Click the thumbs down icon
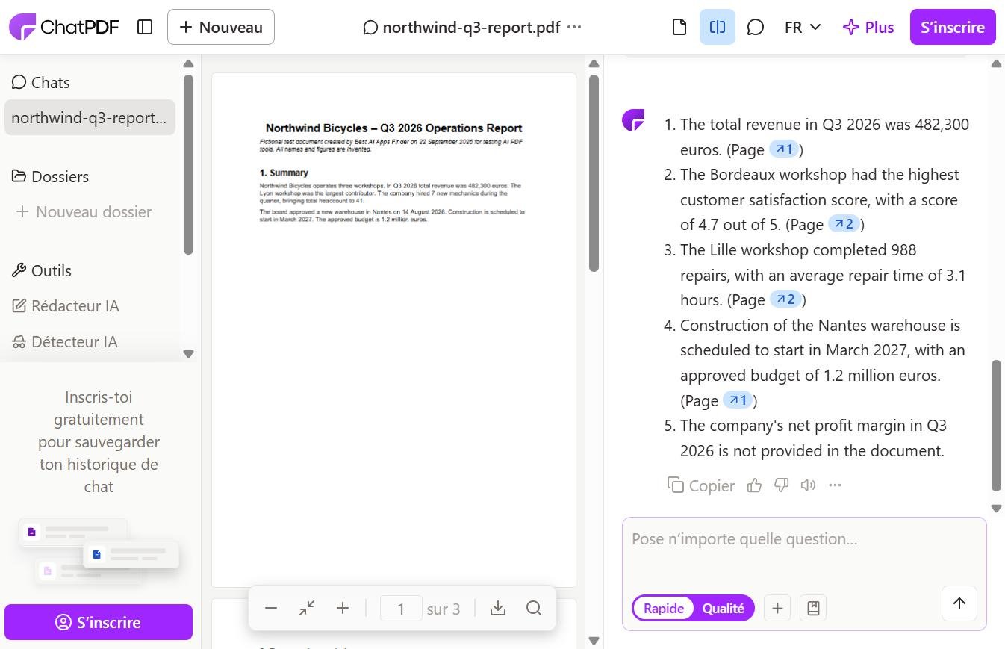Screen dimensions: 1005x649 pos(782,485)
